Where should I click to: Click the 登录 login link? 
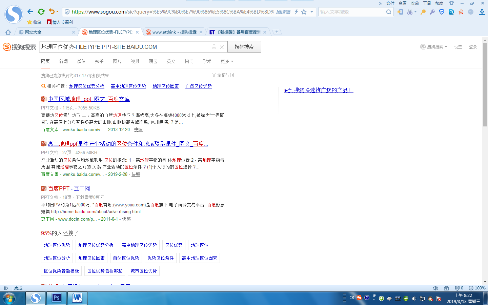473,47
